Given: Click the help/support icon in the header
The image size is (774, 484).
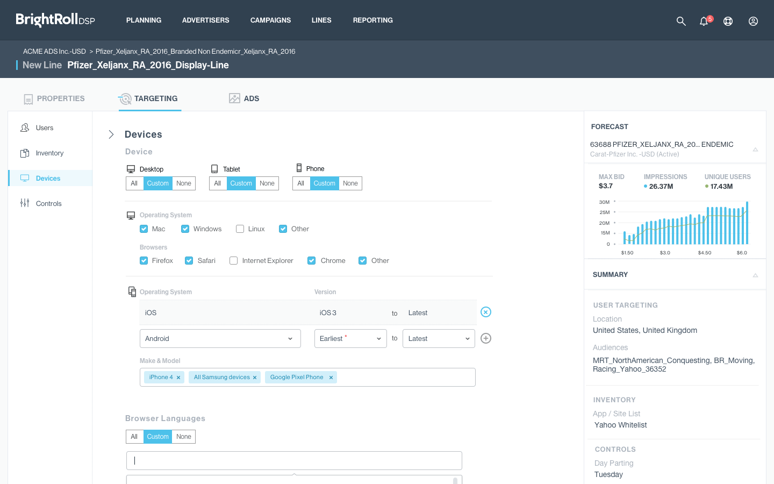Looking at the screenshot, I should 728,21.
